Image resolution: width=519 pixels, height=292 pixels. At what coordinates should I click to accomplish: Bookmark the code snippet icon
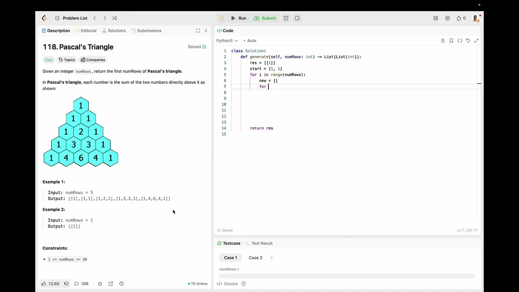451,41
